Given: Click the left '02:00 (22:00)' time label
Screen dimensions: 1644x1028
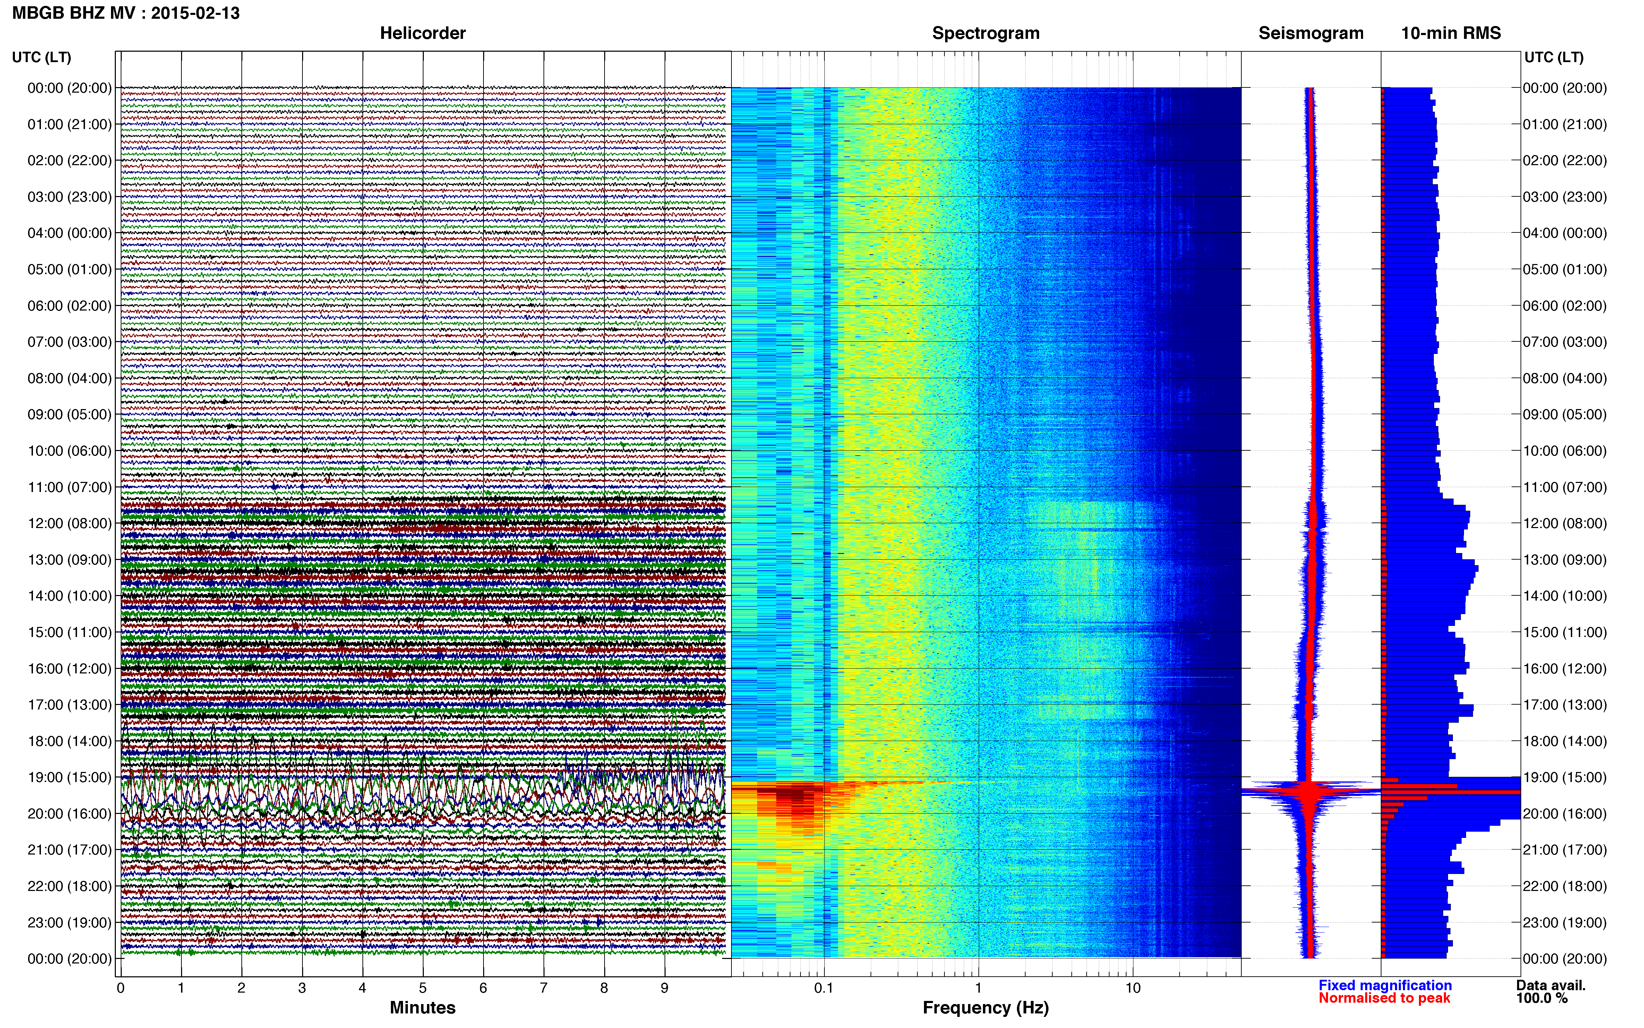Looking at the screenshot, I should (69, 160).
